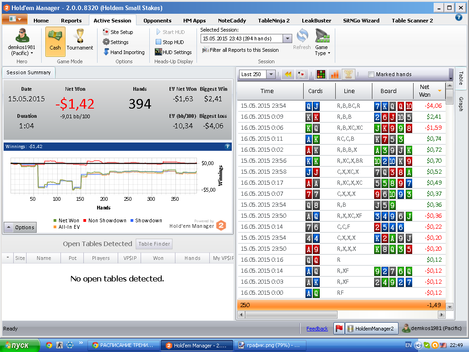Switch to the Chrome РАСПИСАНИЕ ТРЕНИ... taskbar window
The height and width of the screenshot is (352, 469).
124,346
